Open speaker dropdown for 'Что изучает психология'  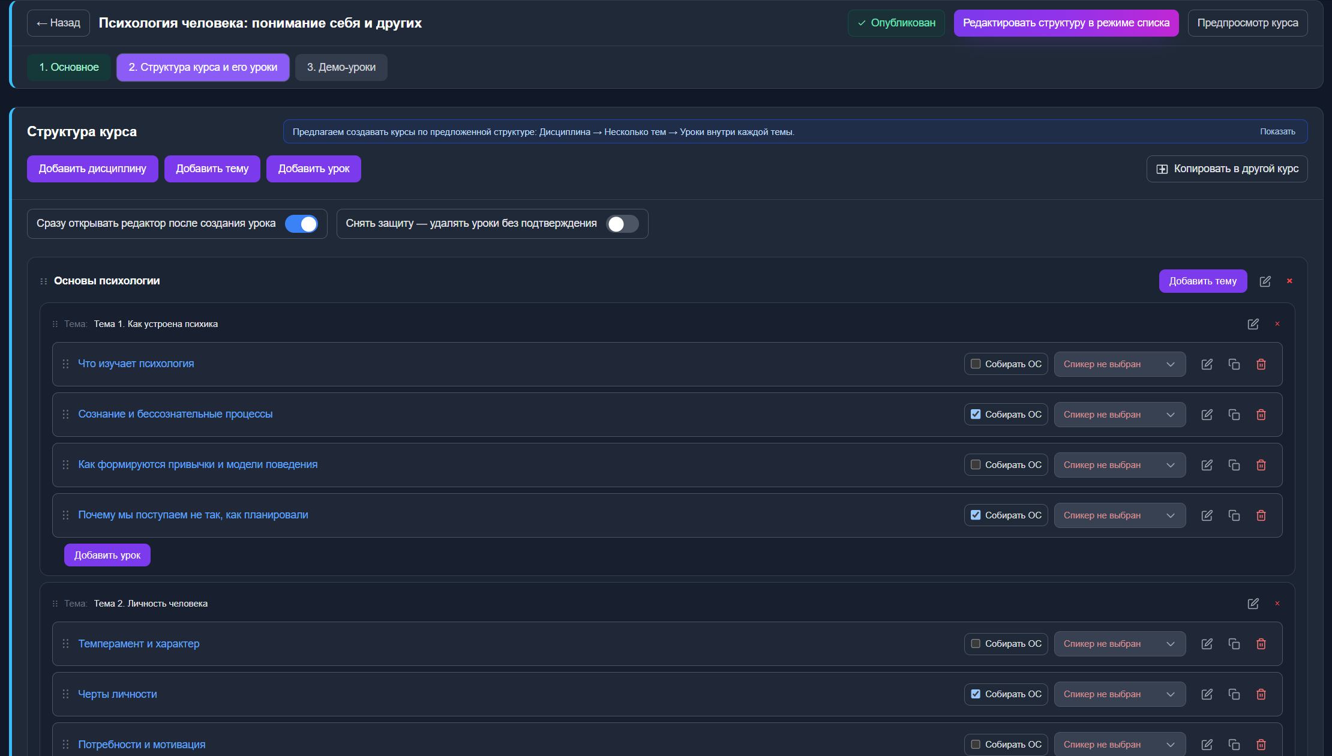click(1120, 364)
